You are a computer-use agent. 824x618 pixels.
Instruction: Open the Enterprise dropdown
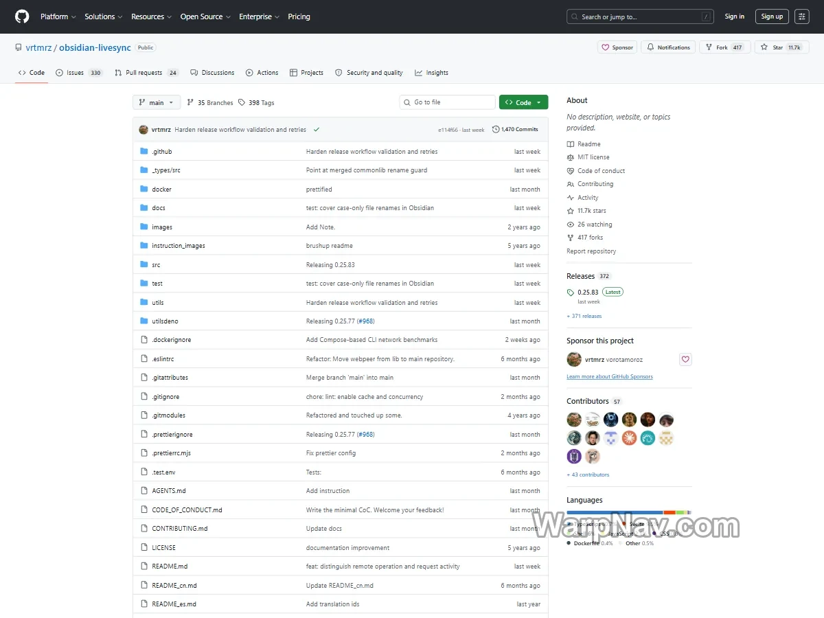pos(259,16)
